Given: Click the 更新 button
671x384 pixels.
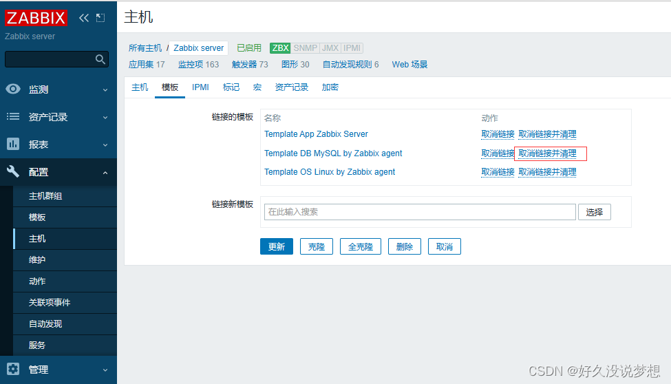Looking at the screenshot, I should 277,246.
